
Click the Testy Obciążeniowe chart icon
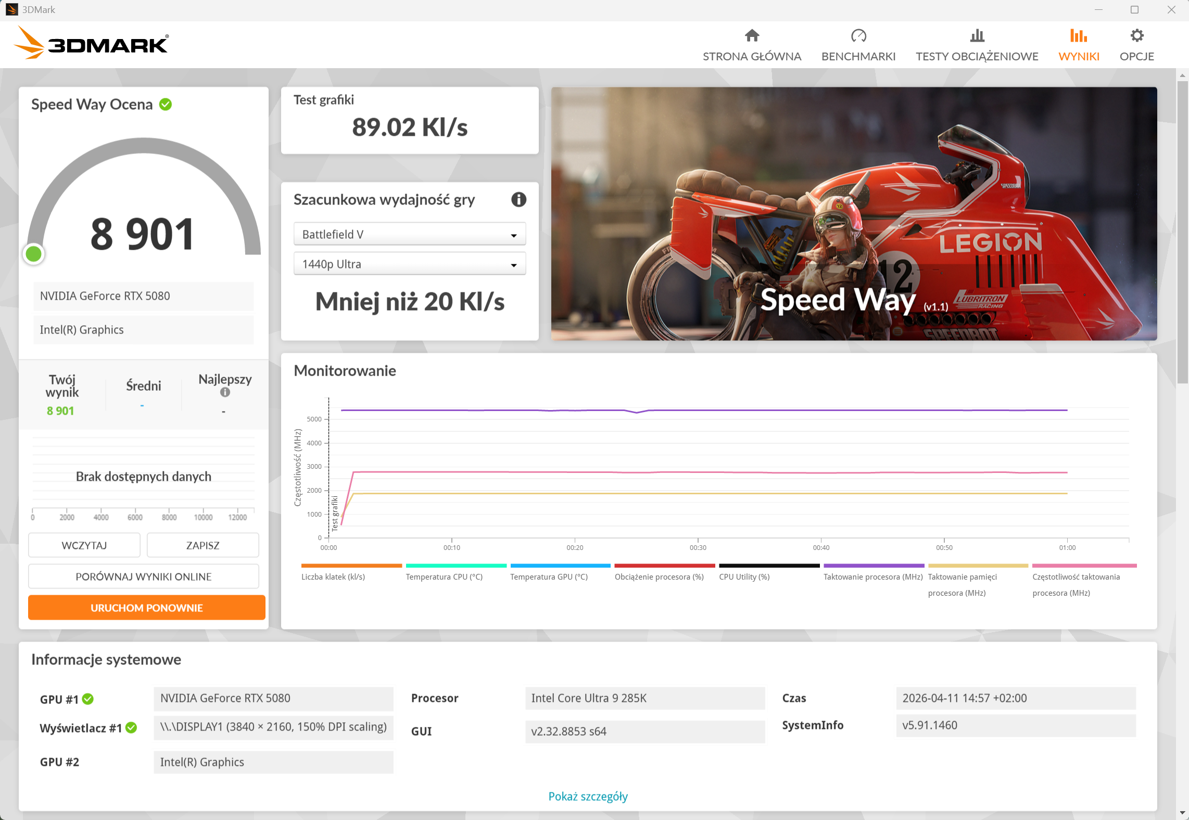(x=977, y=36)
